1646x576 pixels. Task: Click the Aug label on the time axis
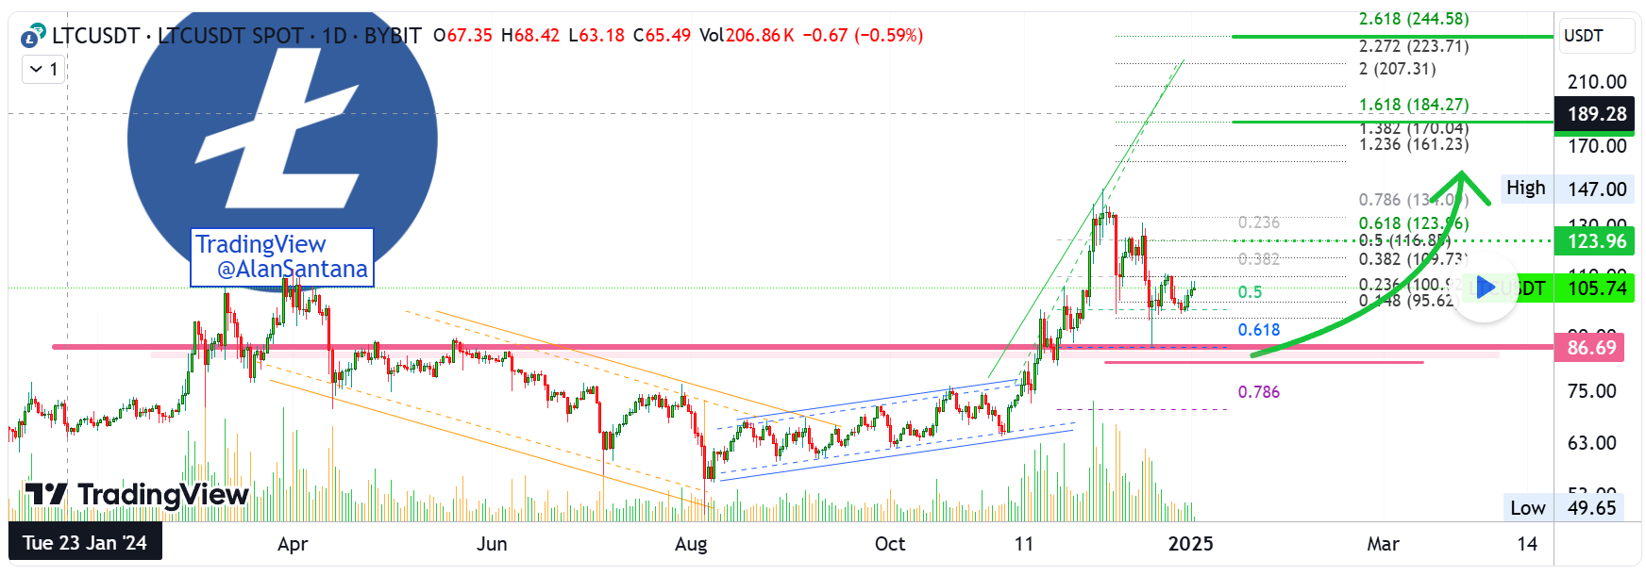pyautogui.click(x=691, y=544)
